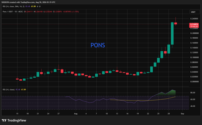202x125 pixels.
Task: Click the Pons / USDT · 1D · MEXC title
Action: [13, 12]
